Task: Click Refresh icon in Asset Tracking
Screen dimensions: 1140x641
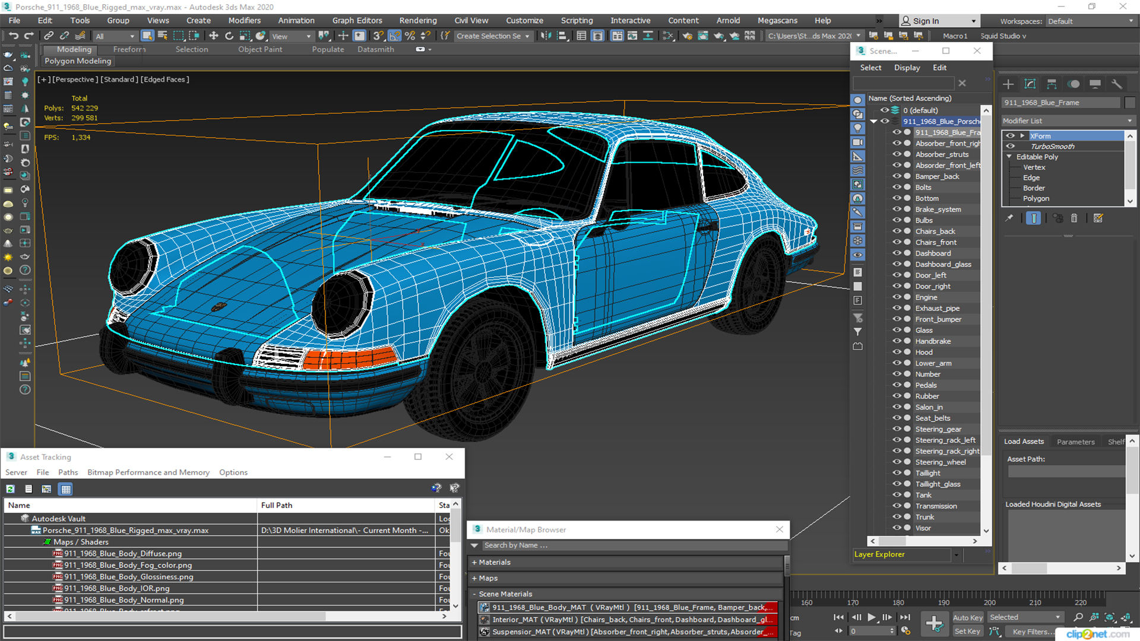Action: pyautogui.click(x=11, y=489)
